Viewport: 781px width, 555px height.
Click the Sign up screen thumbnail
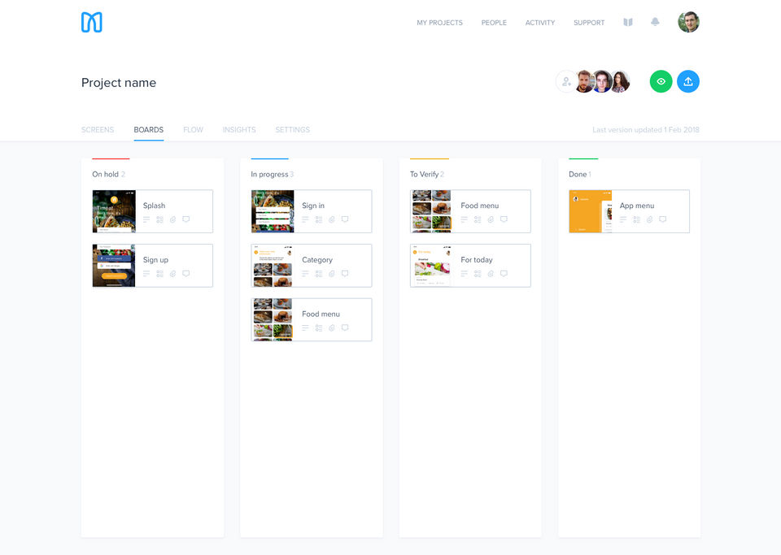[x=114, y=266]
